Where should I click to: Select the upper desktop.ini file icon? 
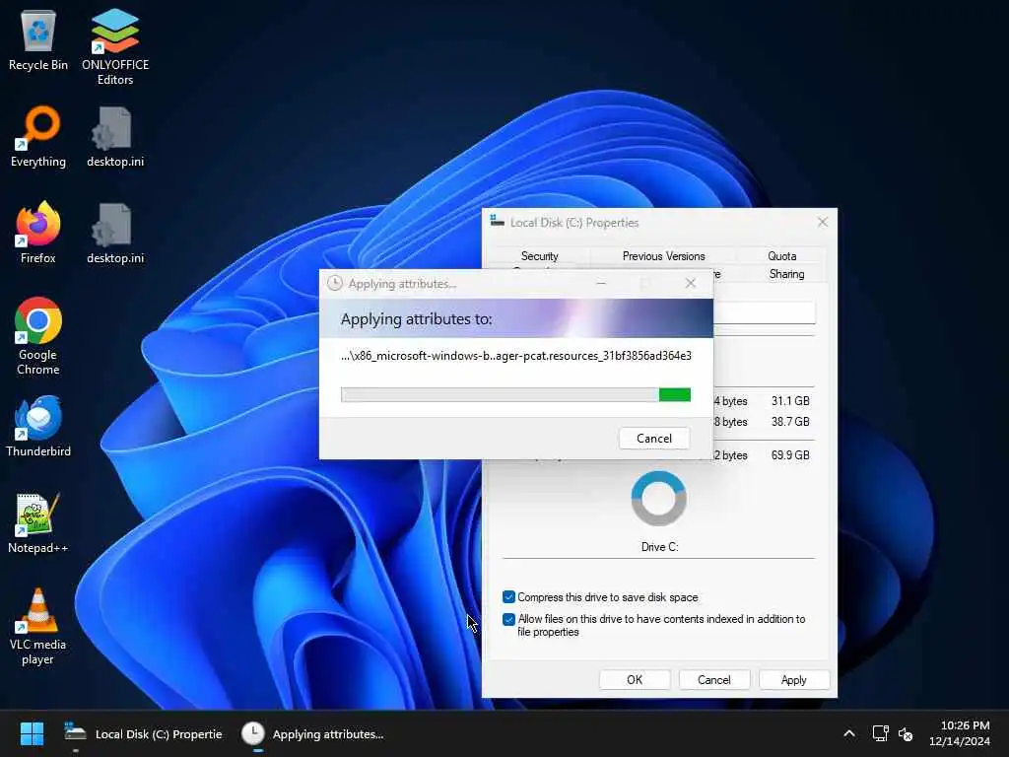click(x=115, y=136)
